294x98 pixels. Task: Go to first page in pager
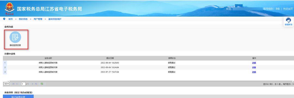(x=14, y=84)
